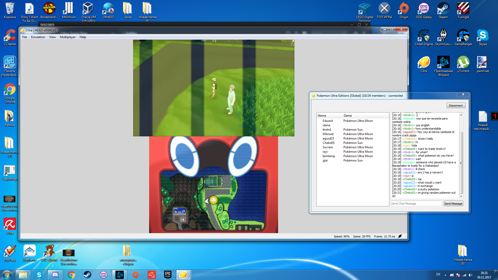Open the Skype desktop shortcut
This screenshot has height=280, width=498.
point(483,37)
